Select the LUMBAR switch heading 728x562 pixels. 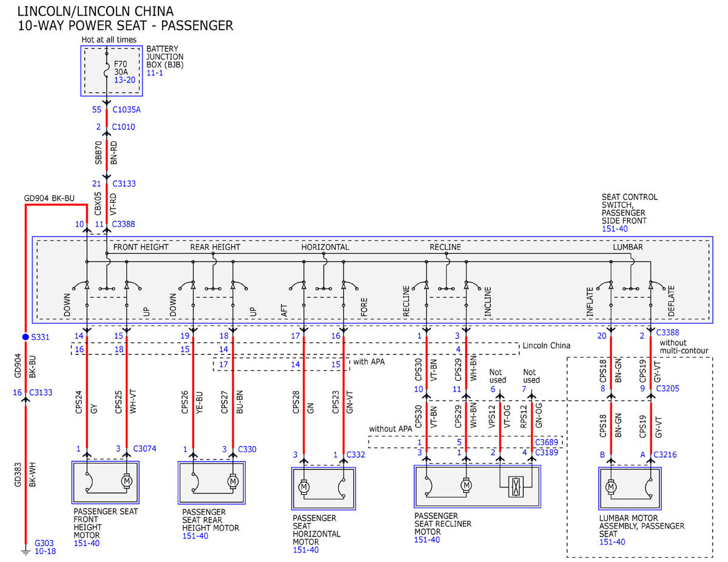(628, 247)
